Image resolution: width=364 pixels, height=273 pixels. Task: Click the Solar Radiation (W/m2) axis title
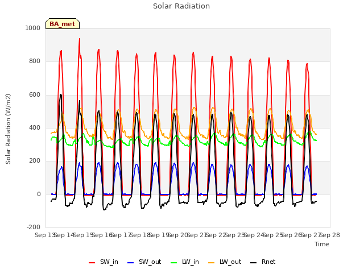point(8,129)
